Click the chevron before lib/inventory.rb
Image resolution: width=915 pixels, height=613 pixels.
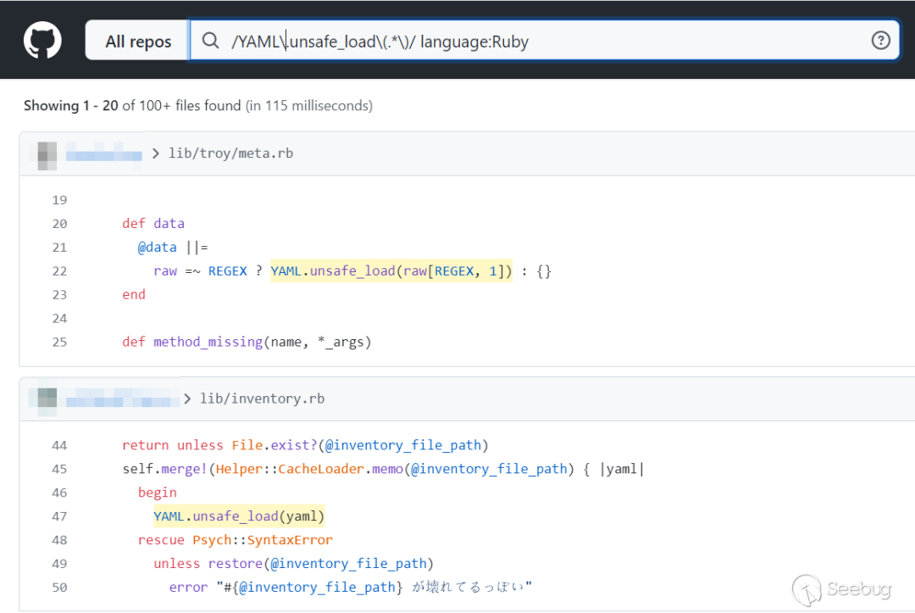click(x=187, y=398)
